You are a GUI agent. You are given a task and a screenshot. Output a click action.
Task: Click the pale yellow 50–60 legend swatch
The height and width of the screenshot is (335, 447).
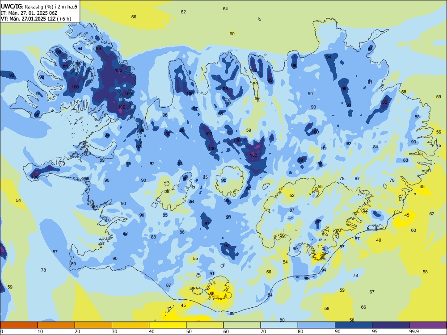205,325
